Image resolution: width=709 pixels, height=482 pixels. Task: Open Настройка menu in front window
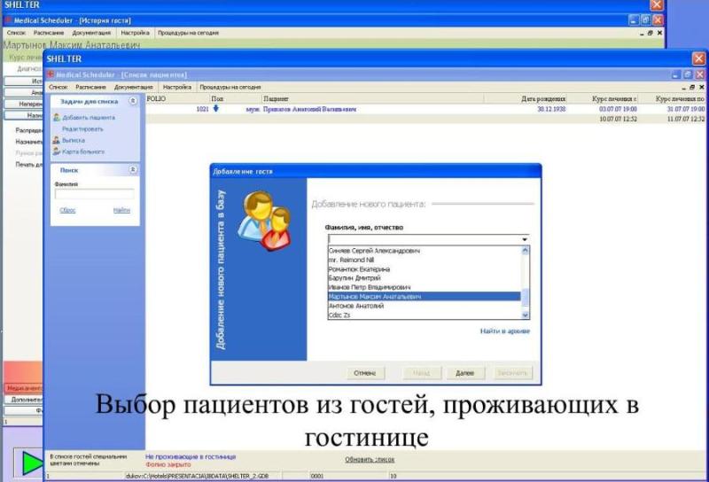(176, 87)
